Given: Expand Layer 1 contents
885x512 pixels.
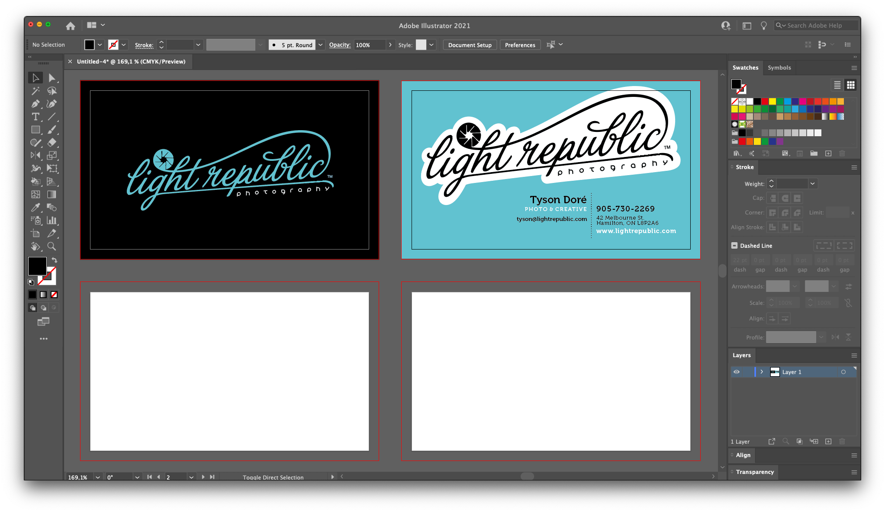Looking at the screenshot, I should tap(762, 372).
